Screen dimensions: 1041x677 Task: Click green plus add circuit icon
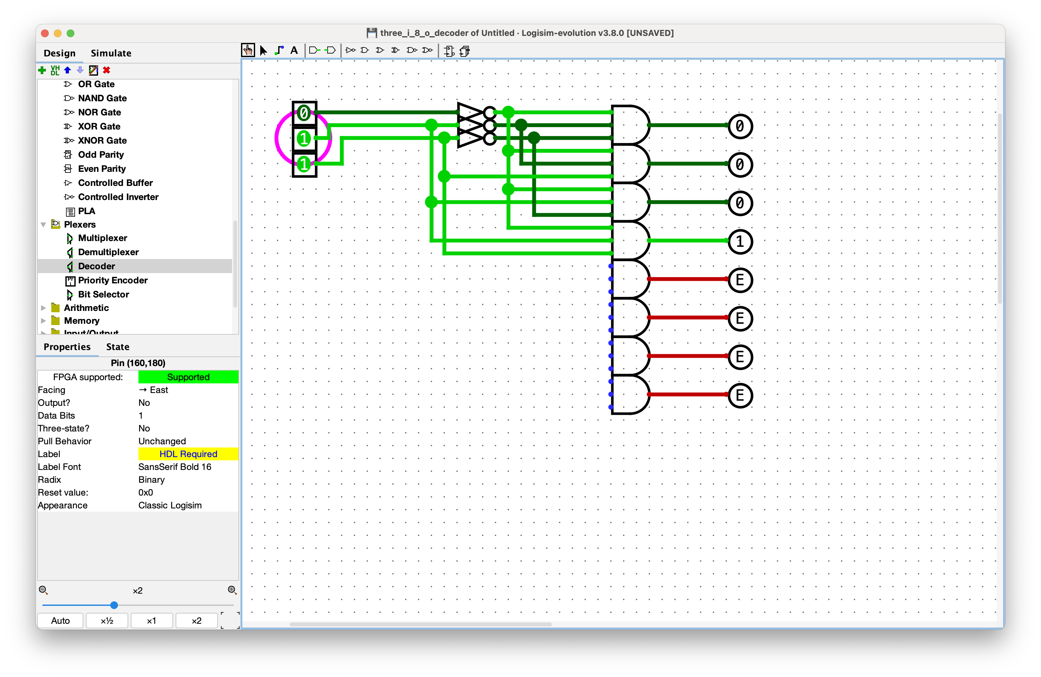click(42, 71)
